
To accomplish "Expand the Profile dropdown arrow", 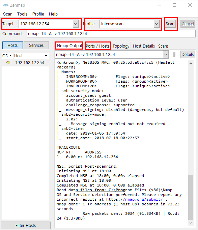I will (157, 24).
